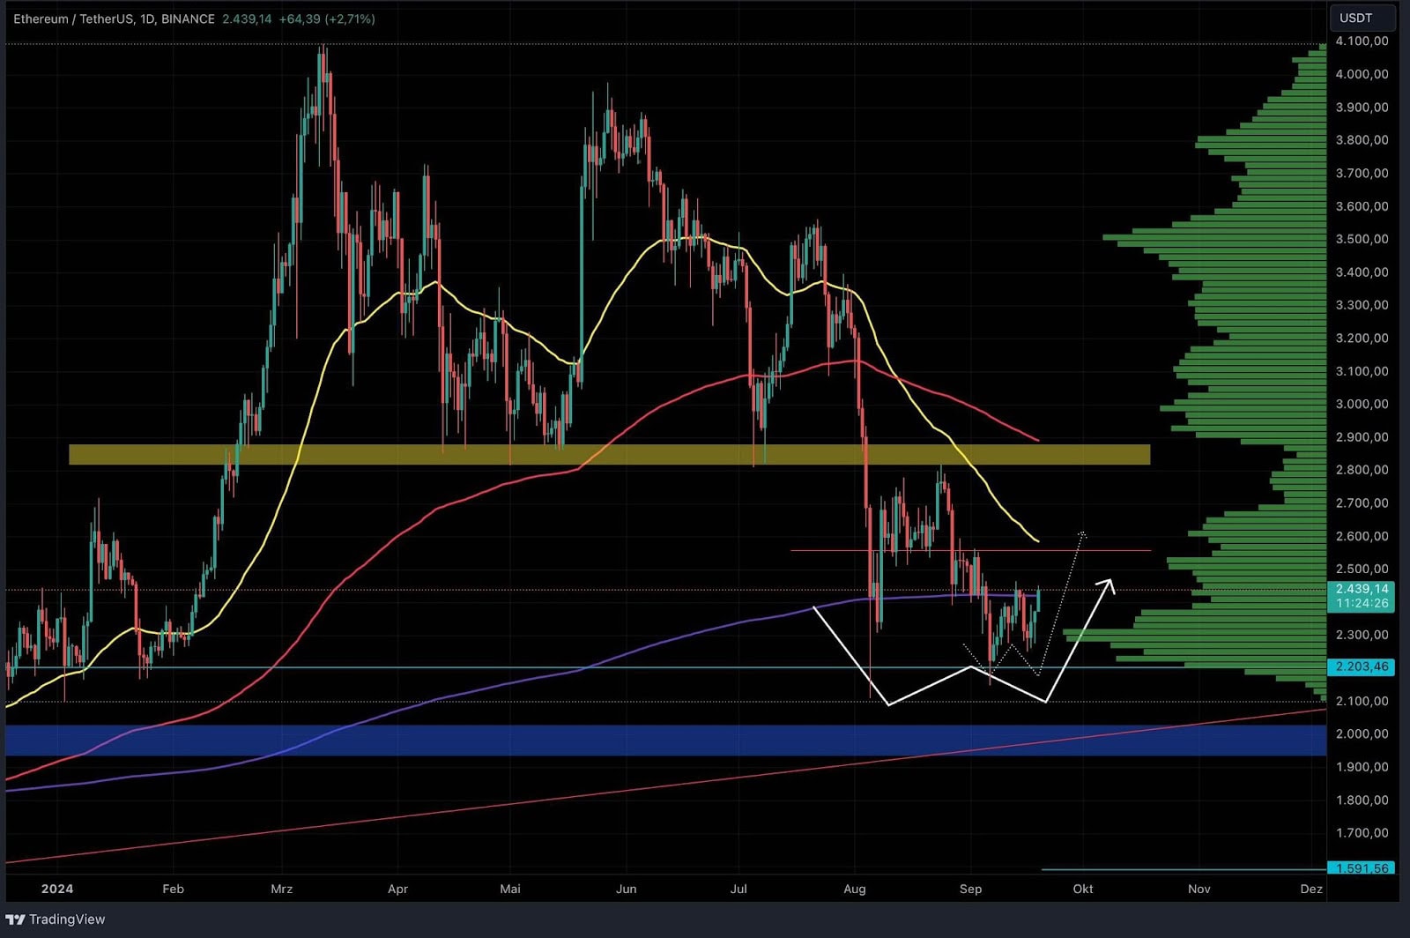This screenshot has height=938, width=1410.
Task: Click the 2024 label on the time axis
Action: click(57, 889)
